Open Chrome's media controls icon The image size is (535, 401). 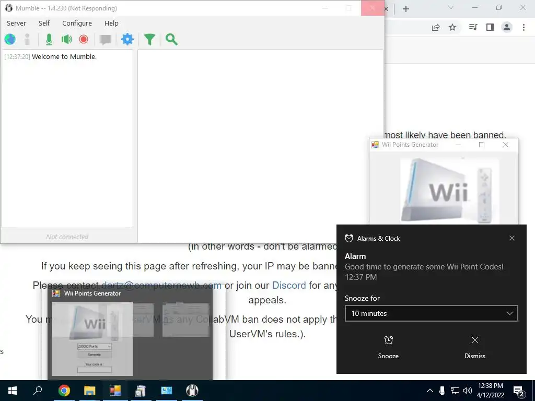tap(473, 27)
